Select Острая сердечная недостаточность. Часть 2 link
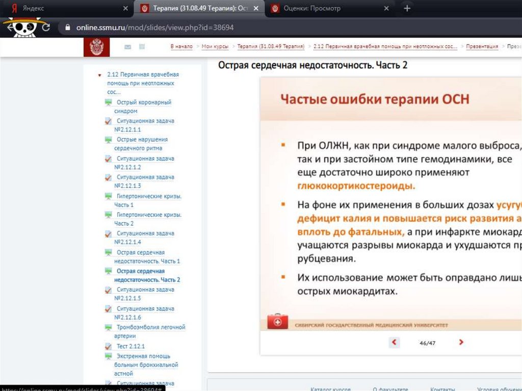This screenshot has height=391, width=522. (x=147, y=275)
